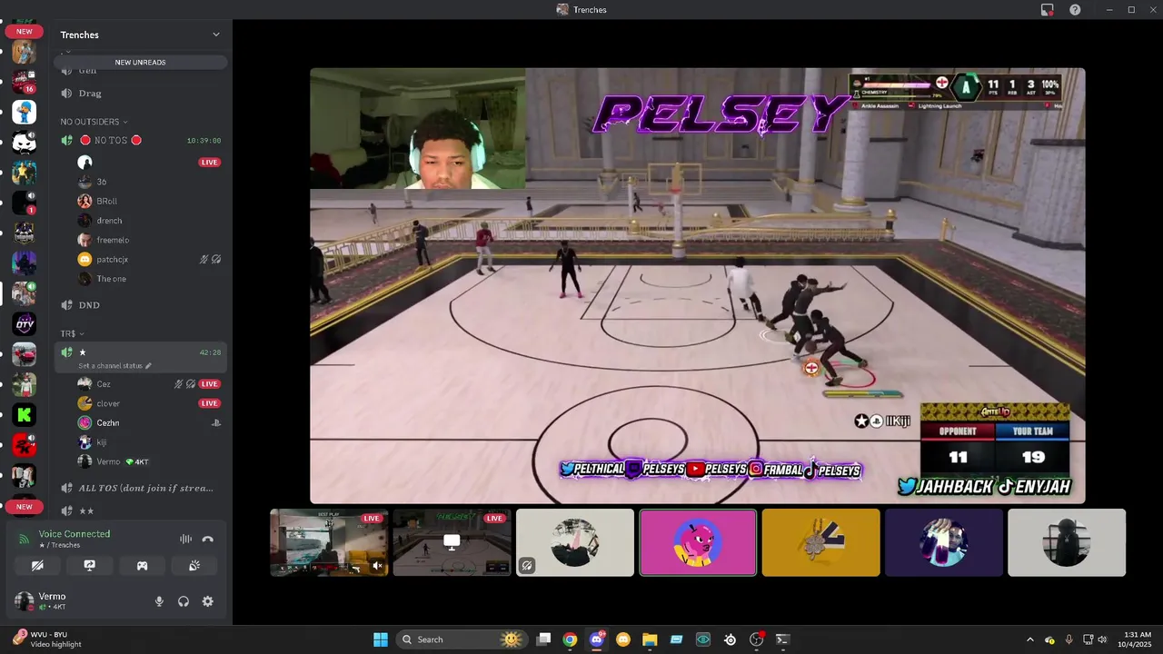Image resolution: width=1163 pixels, height=654 pixels.
Task: Open the Task View taskbar icon
Action: tap(543, 639)
